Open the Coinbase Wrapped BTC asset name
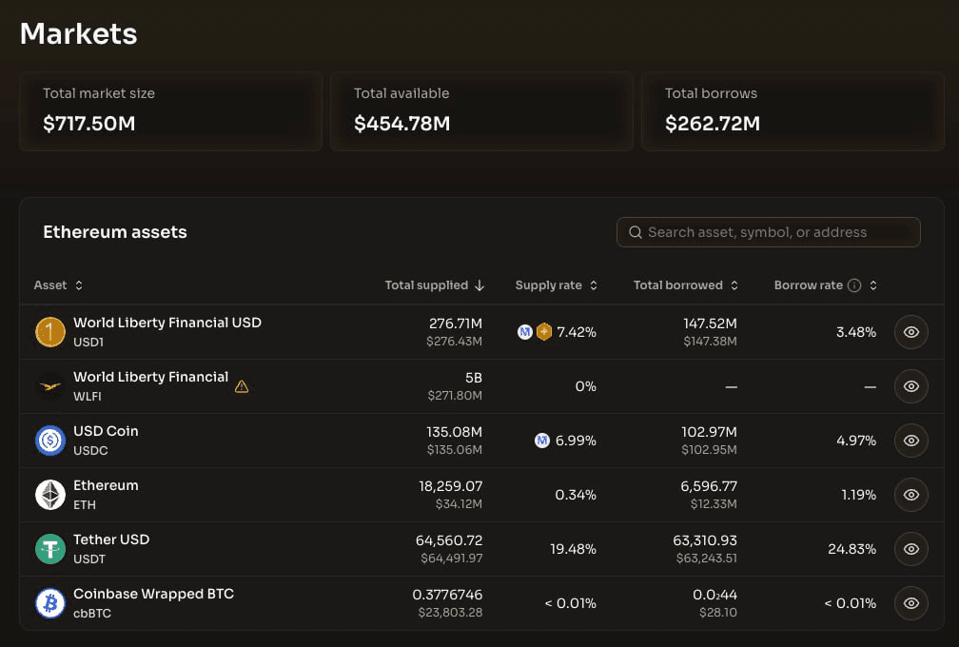The width and height of the screenshot is (959, 647). click(153, 595)
